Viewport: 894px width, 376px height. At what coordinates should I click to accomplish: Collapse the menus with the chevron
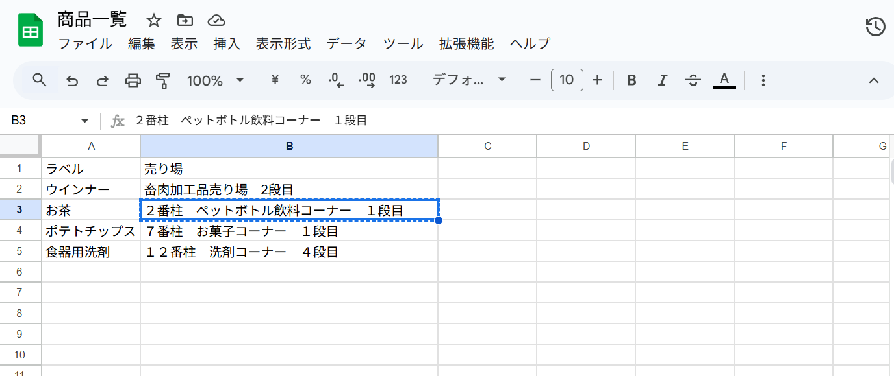click(874, 80)
